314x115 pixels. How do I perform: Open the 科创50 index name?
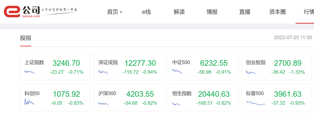click(32, 93)
